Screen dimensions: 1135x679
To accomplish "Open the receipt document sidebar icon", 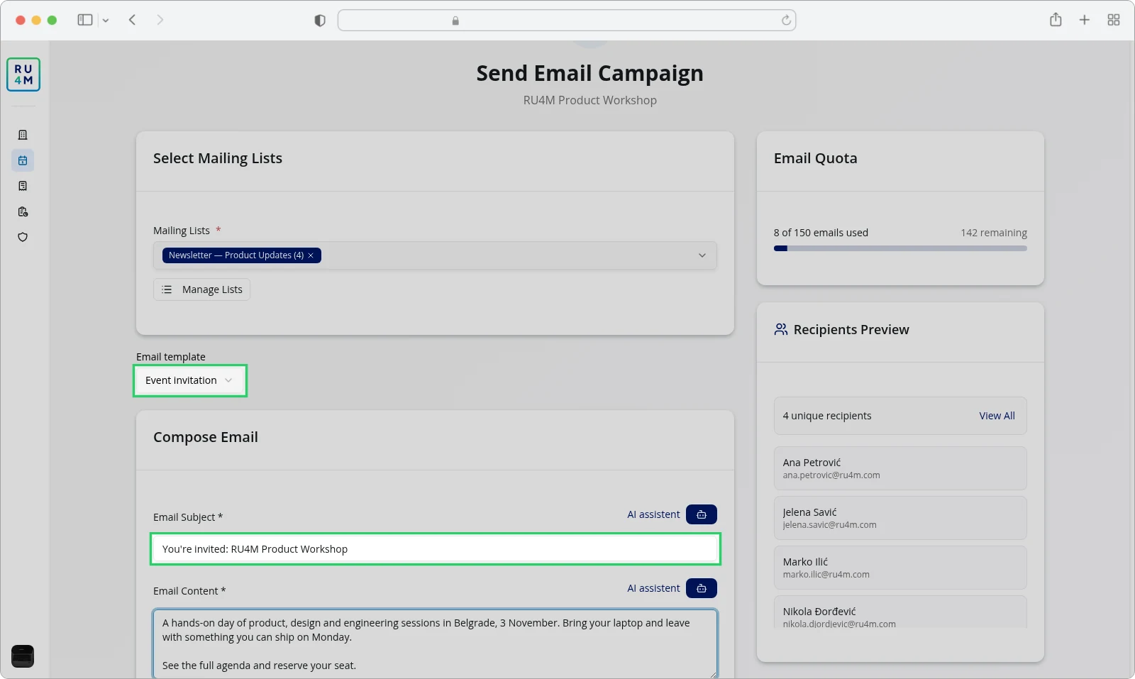I will pyautogui.click(x=23, y=186).
